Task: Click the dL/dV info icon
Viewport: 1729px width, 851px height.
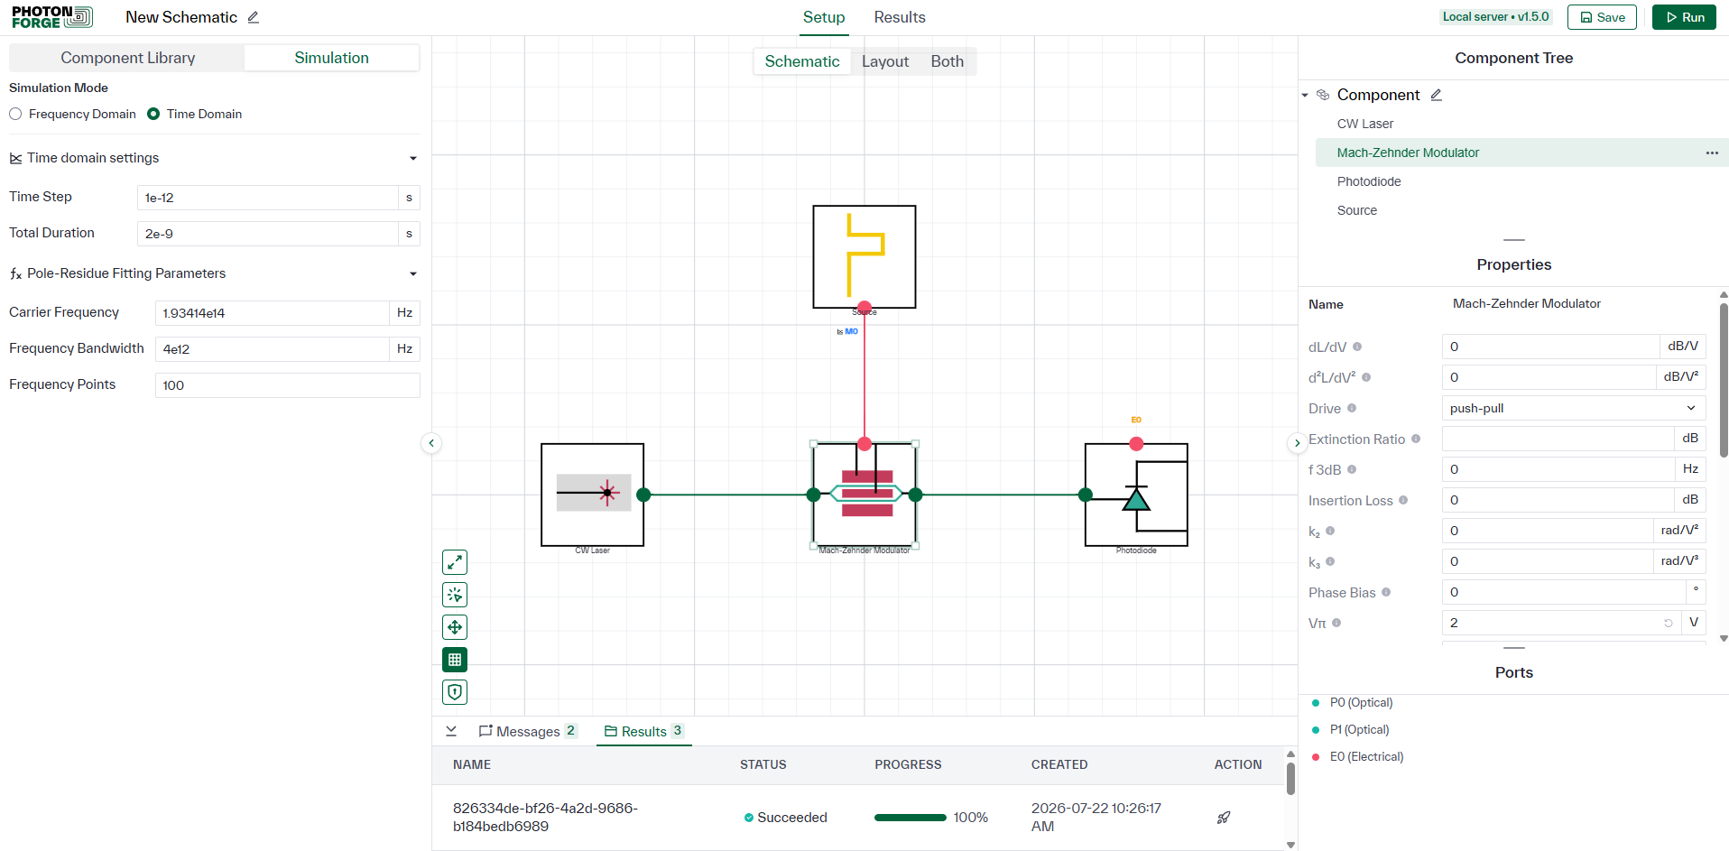Action: tap(1357, 347)
